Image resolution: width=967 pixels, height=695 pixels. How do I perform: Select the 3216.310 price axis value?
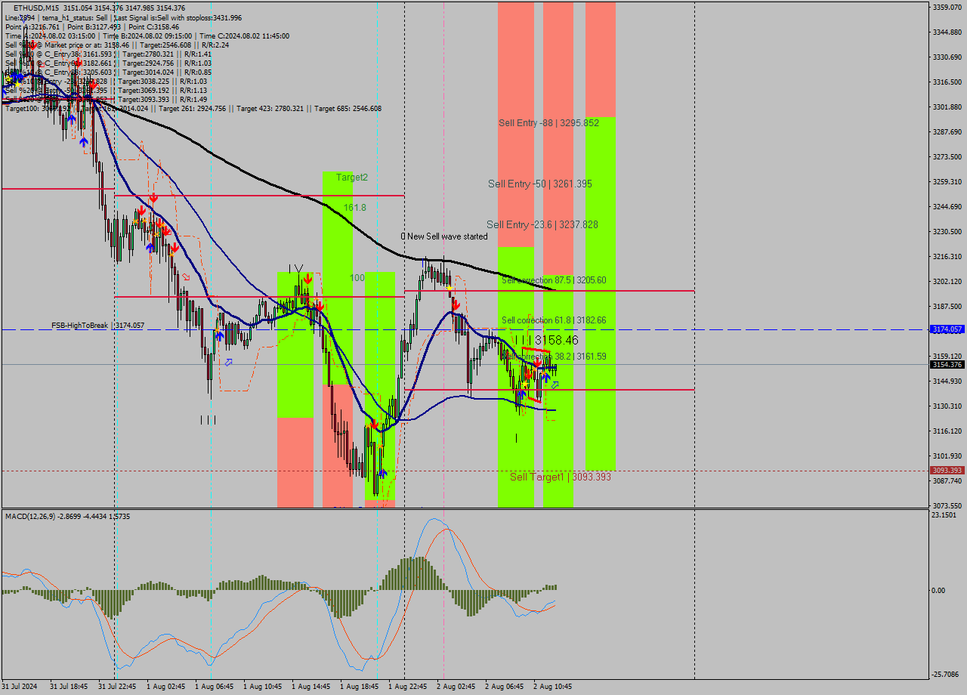pos(947,256)
